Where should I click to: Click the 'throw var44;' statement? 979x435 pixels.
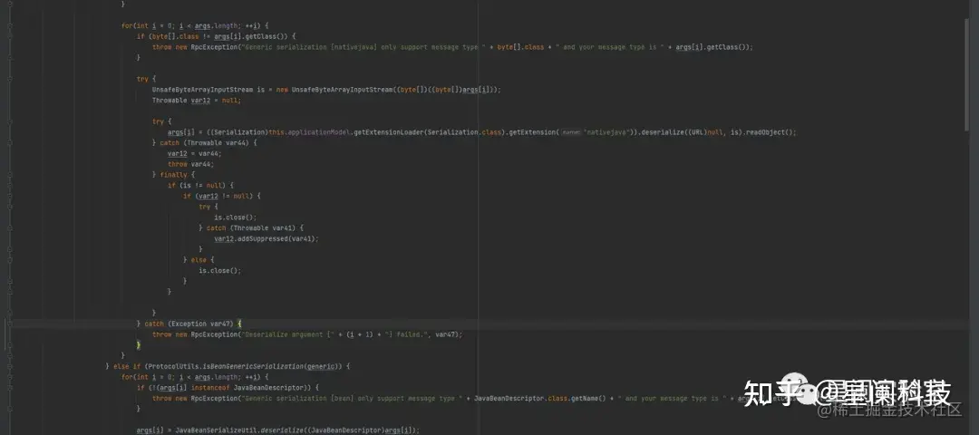[190, 164]
